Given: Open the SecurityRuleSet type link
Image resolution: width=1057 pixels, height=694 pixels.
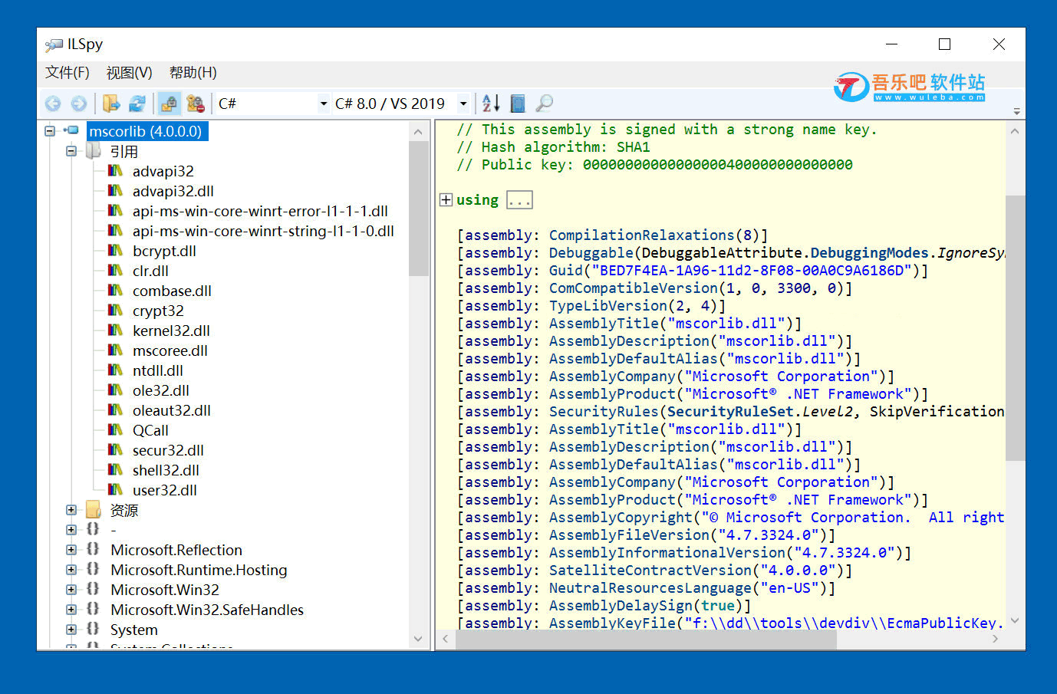Looking at the screenshot, I should tap(730, 412).
